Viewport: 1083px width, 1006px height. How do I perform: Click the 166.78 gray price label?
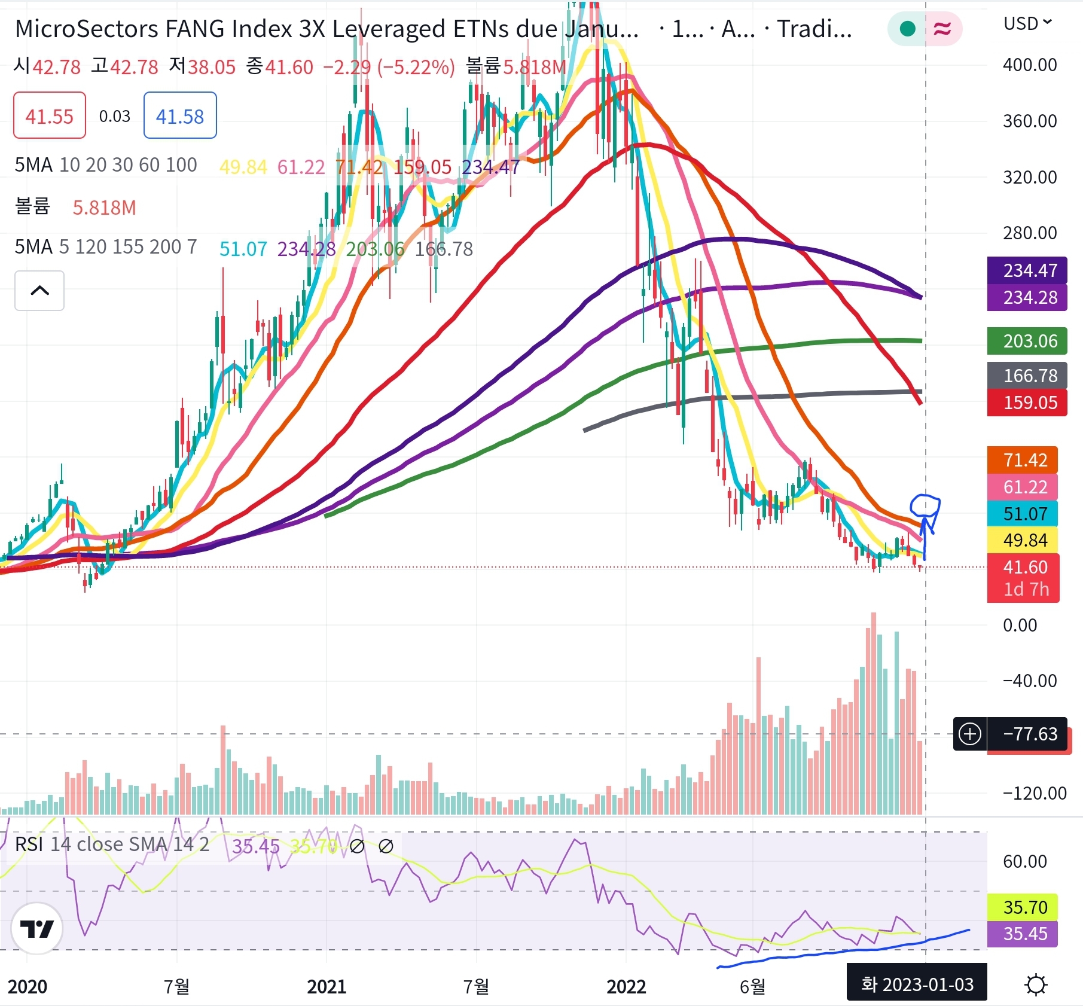1027,376
